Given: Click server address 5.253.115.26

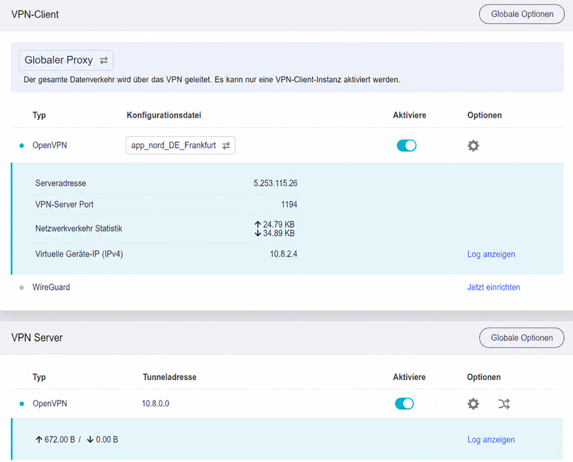Looking at the screenshot, I should [x=276, y=183].
